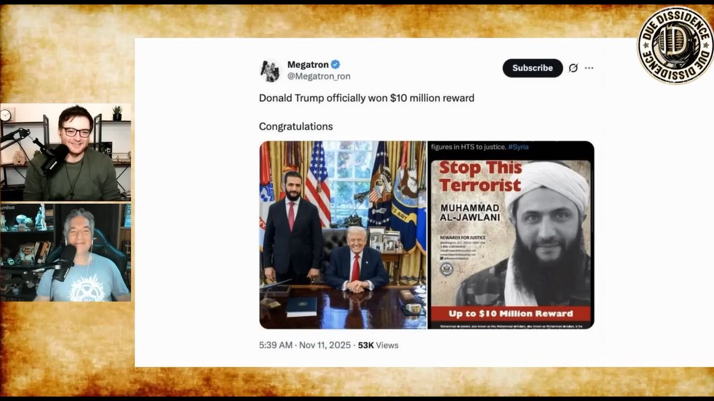Click the tweet text about $10 million reward

[366, 98]
